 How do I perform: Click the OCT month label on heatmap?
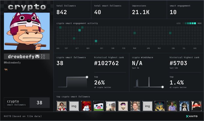(77, 48)
